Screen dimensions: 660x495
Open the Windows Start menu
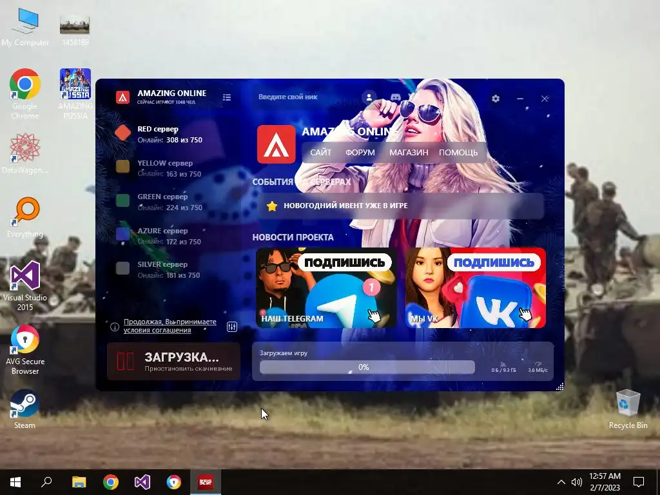pos(15,482)
